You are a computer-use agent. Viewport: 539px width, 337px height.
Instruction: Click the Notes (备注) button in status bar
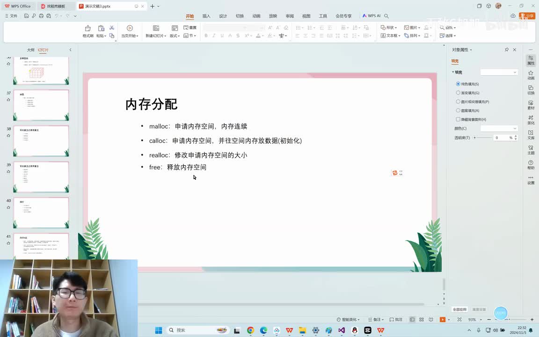376,320
